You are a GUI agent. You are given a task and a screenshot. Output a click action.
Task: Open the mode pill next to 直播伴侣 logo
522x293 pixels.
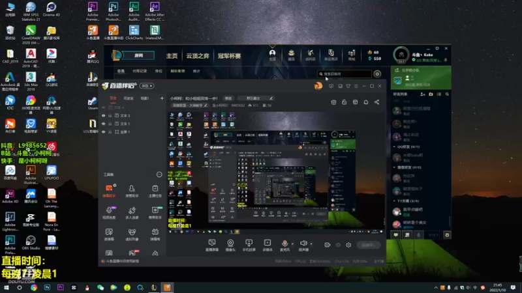146,86
